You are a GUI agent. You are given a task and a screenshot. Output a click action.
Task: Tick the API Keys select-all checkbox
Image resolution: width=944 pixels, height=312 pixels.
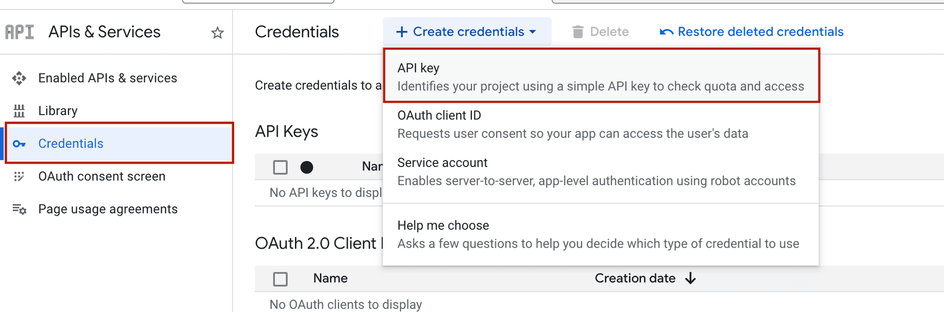(280, 167)
